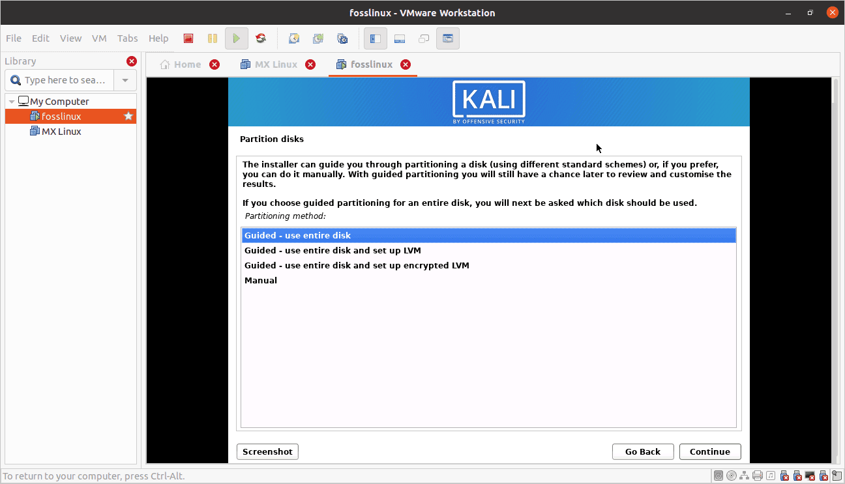Toggle the thumbnail bar icon
845x484 pixels.
coord(400,38)
